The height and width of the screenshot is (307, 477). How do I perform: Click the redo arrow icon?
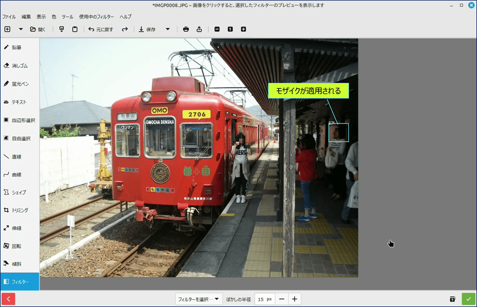click(125, 29)
